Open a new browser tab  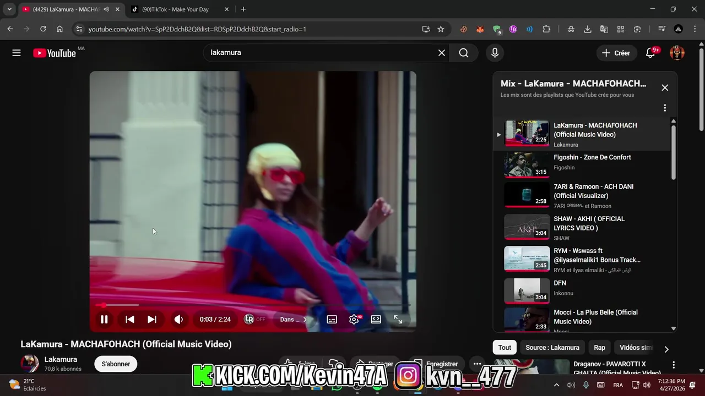243,9
